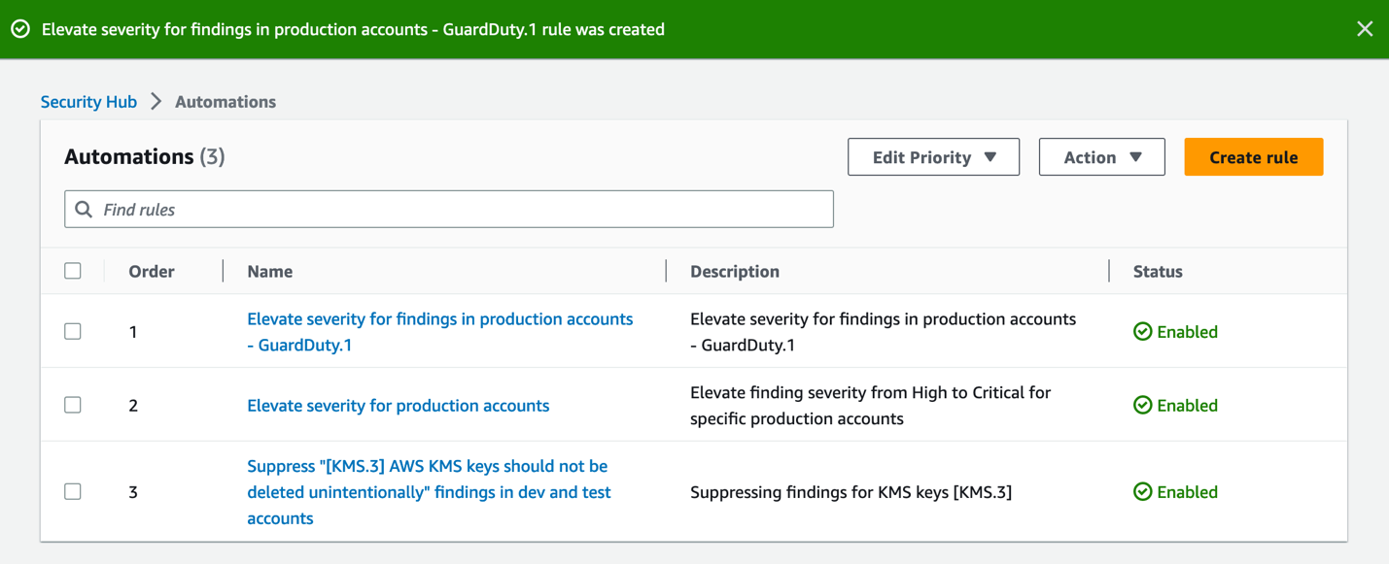Viewport: 1389px width, 564px height.
Task: Click the Create rule button
Action: click(x=1253, y=156)
